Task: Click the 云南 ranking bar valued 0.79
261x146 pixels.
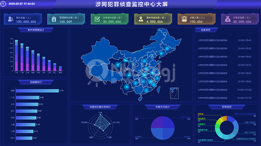Action: [26, 125]
